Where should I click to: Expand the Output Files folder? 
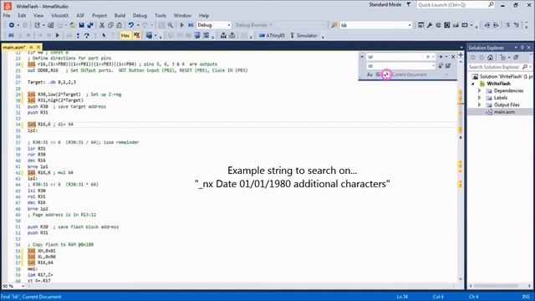point(479,105)
